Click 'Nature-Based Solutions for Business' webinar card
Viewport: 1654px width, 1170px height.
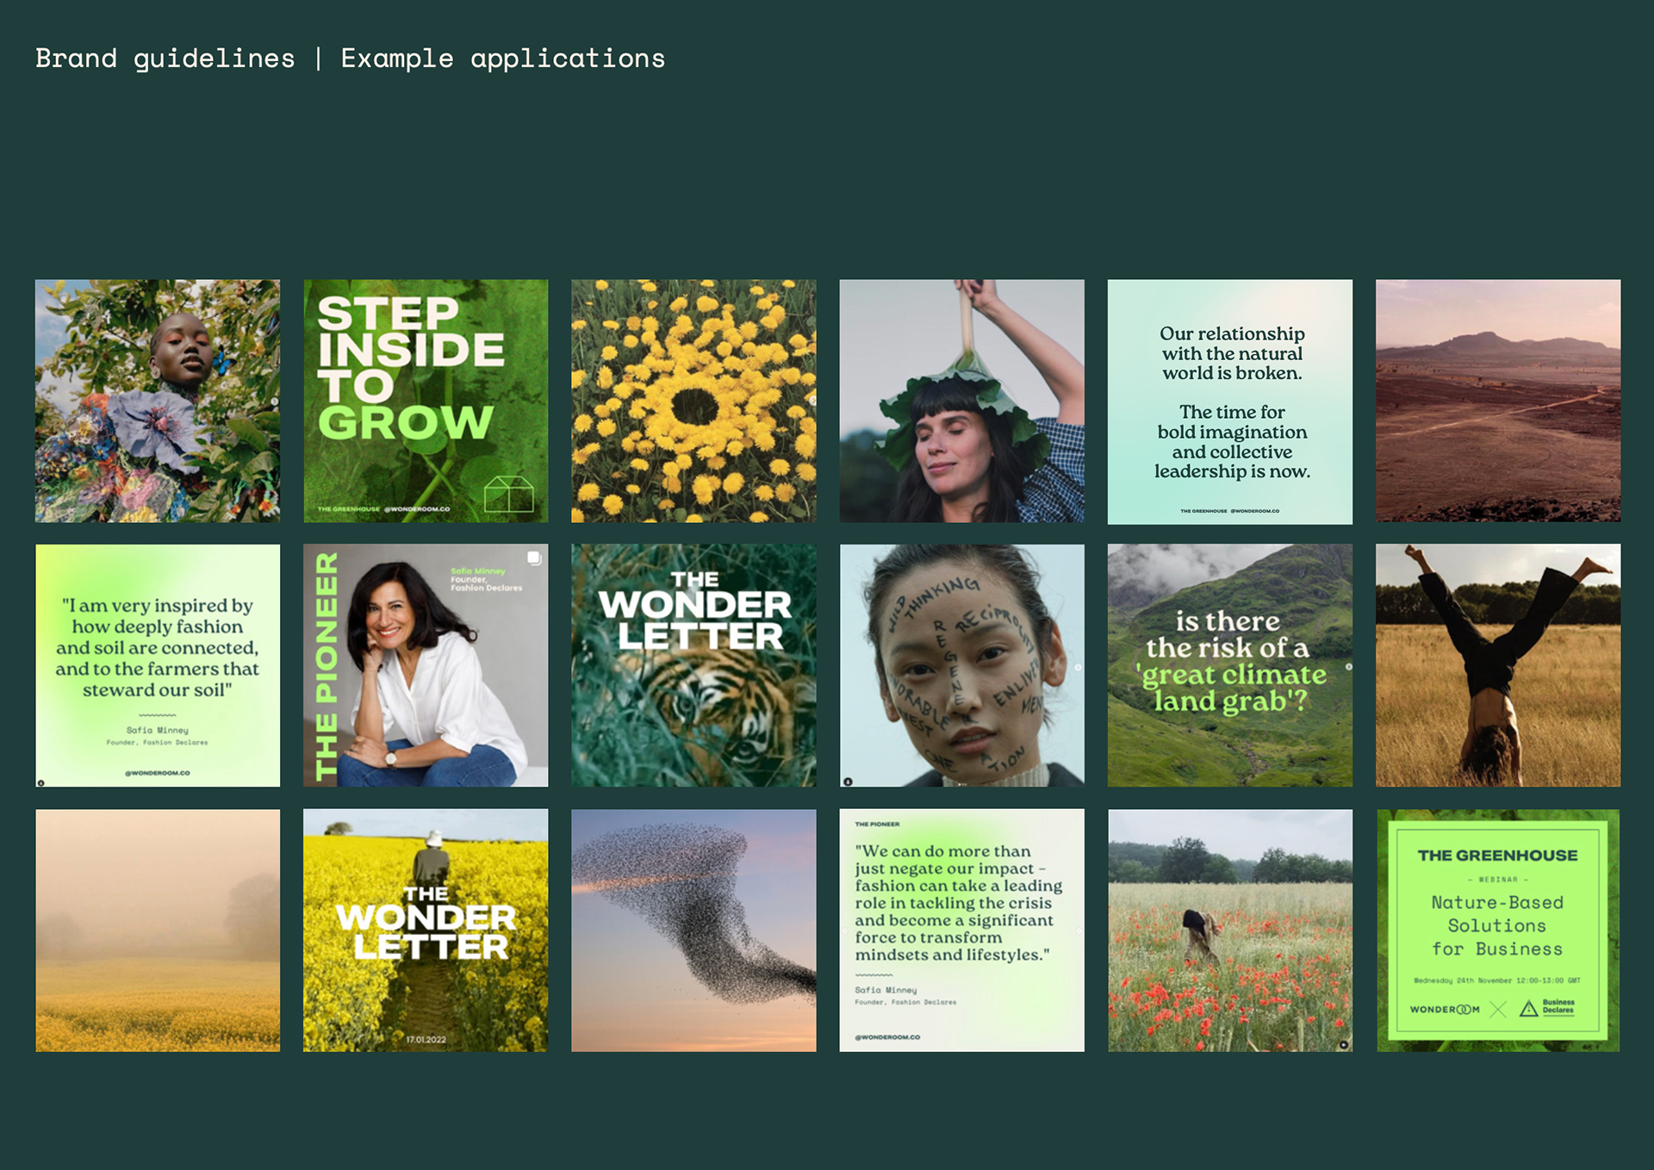point(1497,926)
